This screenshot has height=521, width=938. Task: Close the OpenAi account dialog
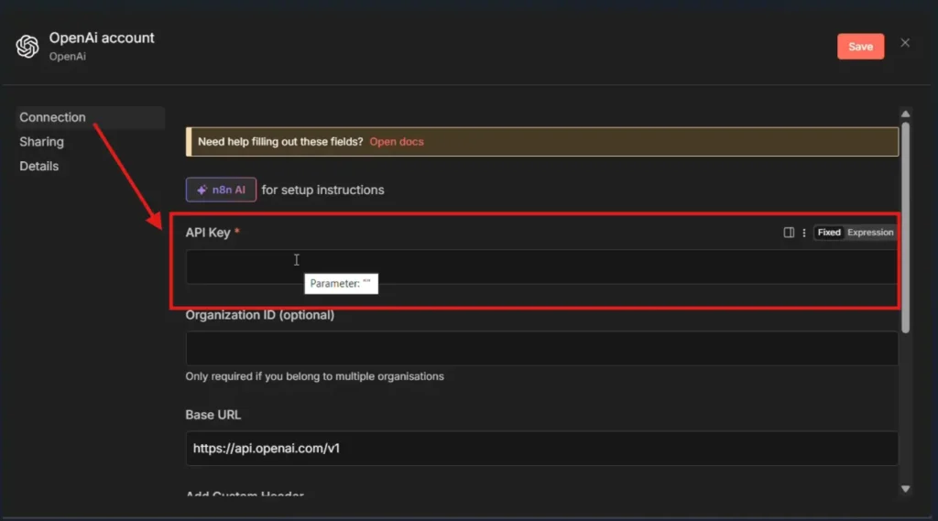(905, 43)
